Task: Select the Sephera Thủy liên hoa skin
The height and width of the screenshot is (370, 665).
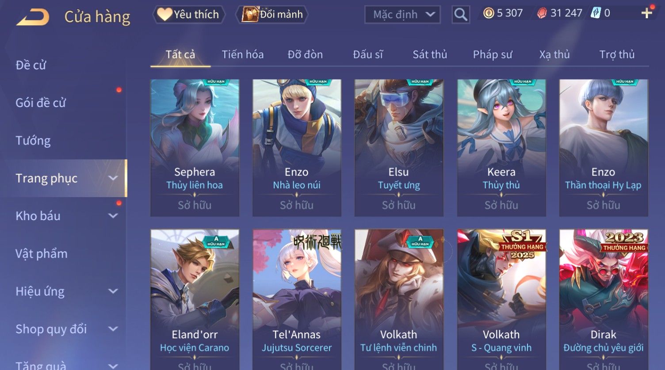Action: click(x=195, y=148)
